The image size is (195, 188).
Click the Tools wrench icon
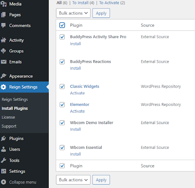[3, 160]
